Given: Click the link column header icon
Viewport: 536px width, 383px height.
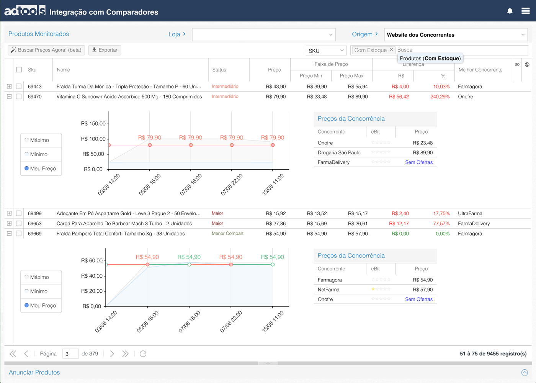Looking at the screenshot, I should (x=517, y=64).
